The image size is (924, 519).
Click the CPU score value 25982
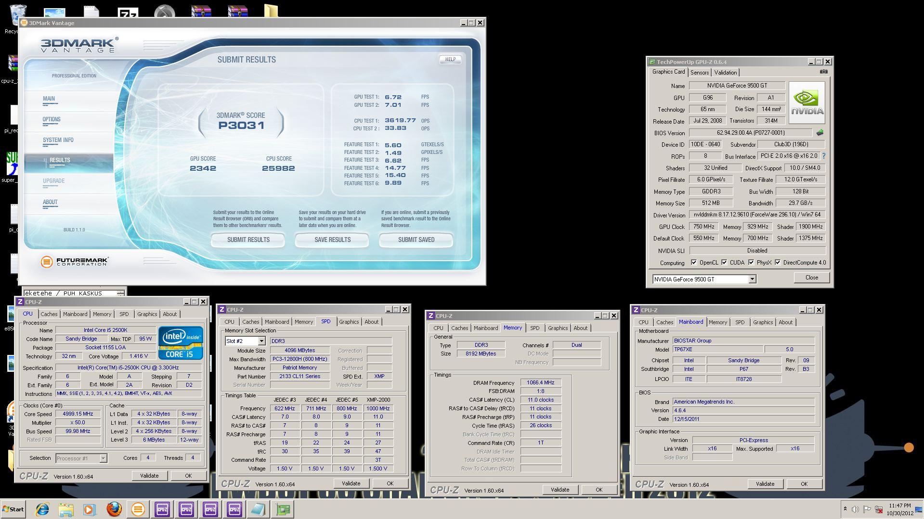(278, 168)
